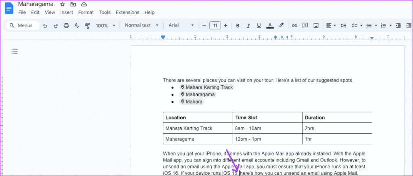Image resolution: width=413 pixels, height=176 pixels.
Task: Click the Location table header cell
Action: [x=198, y=117]
